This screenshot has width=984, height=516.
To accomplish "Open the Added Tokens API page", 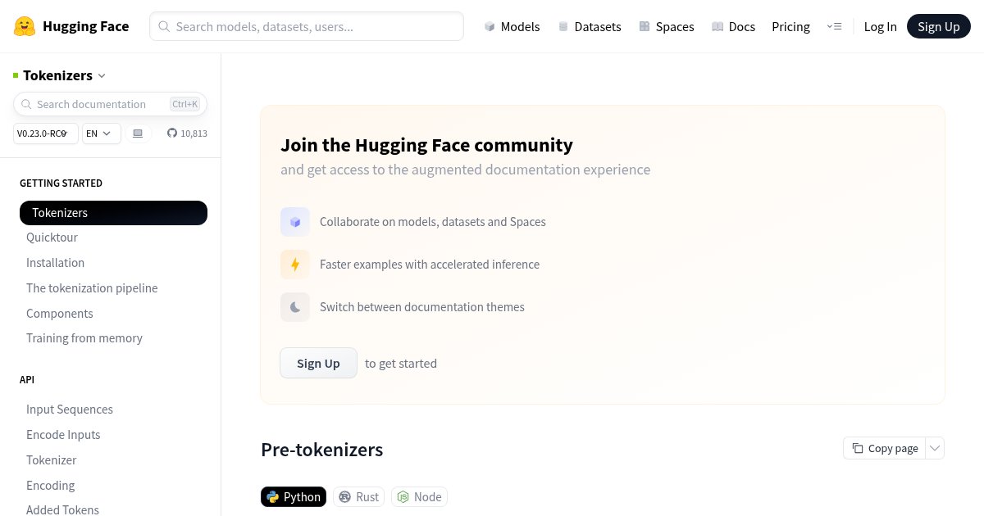I will tap(62, 509).
